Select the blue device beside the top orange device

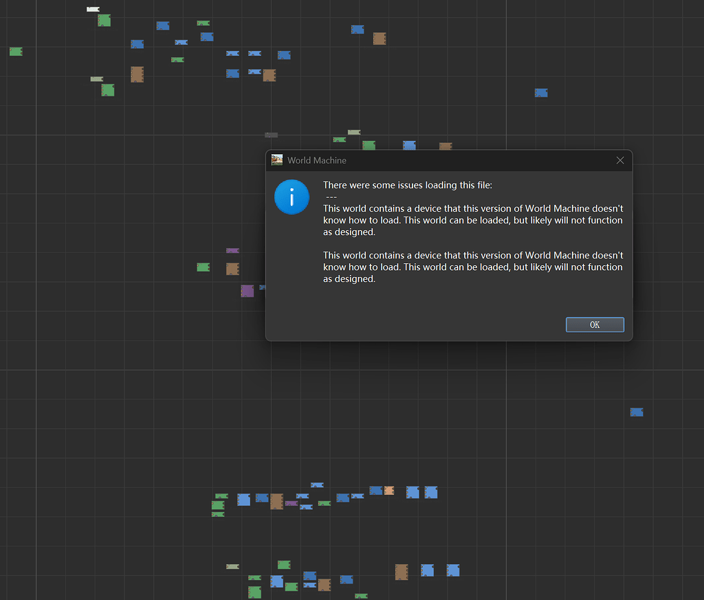pos(357,30)
